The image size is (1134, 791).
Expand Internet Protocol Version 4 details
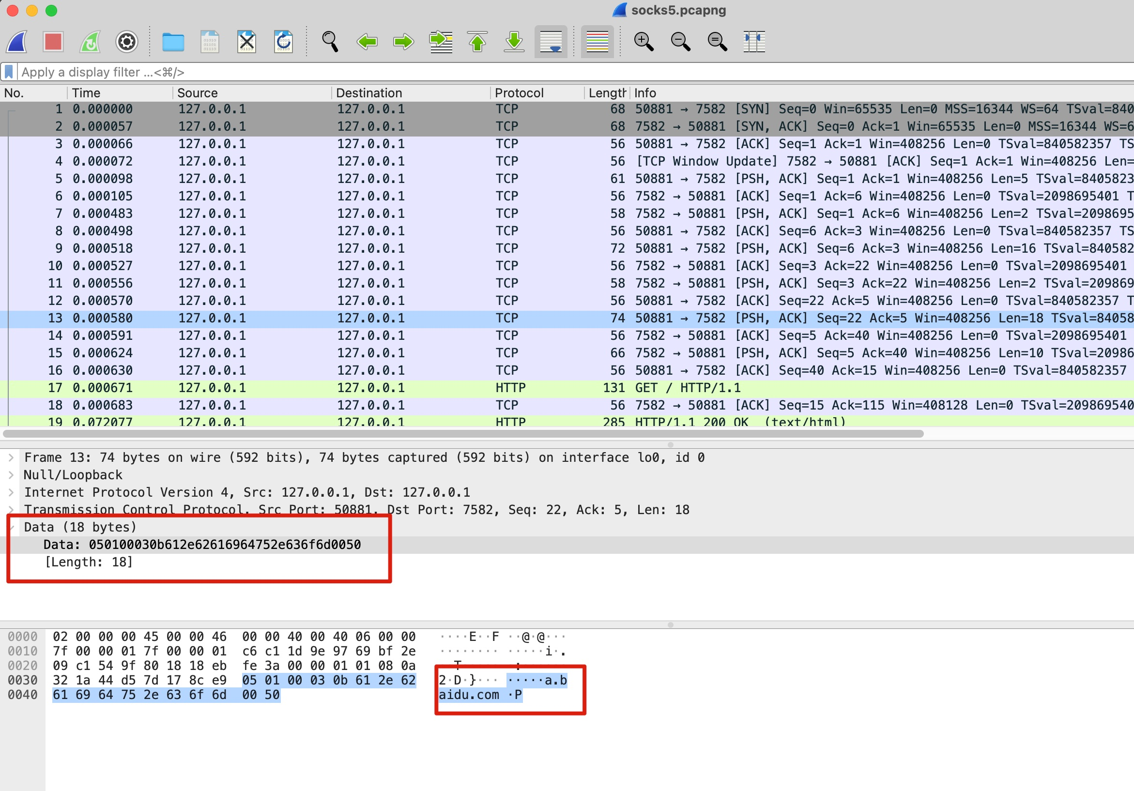11,492
